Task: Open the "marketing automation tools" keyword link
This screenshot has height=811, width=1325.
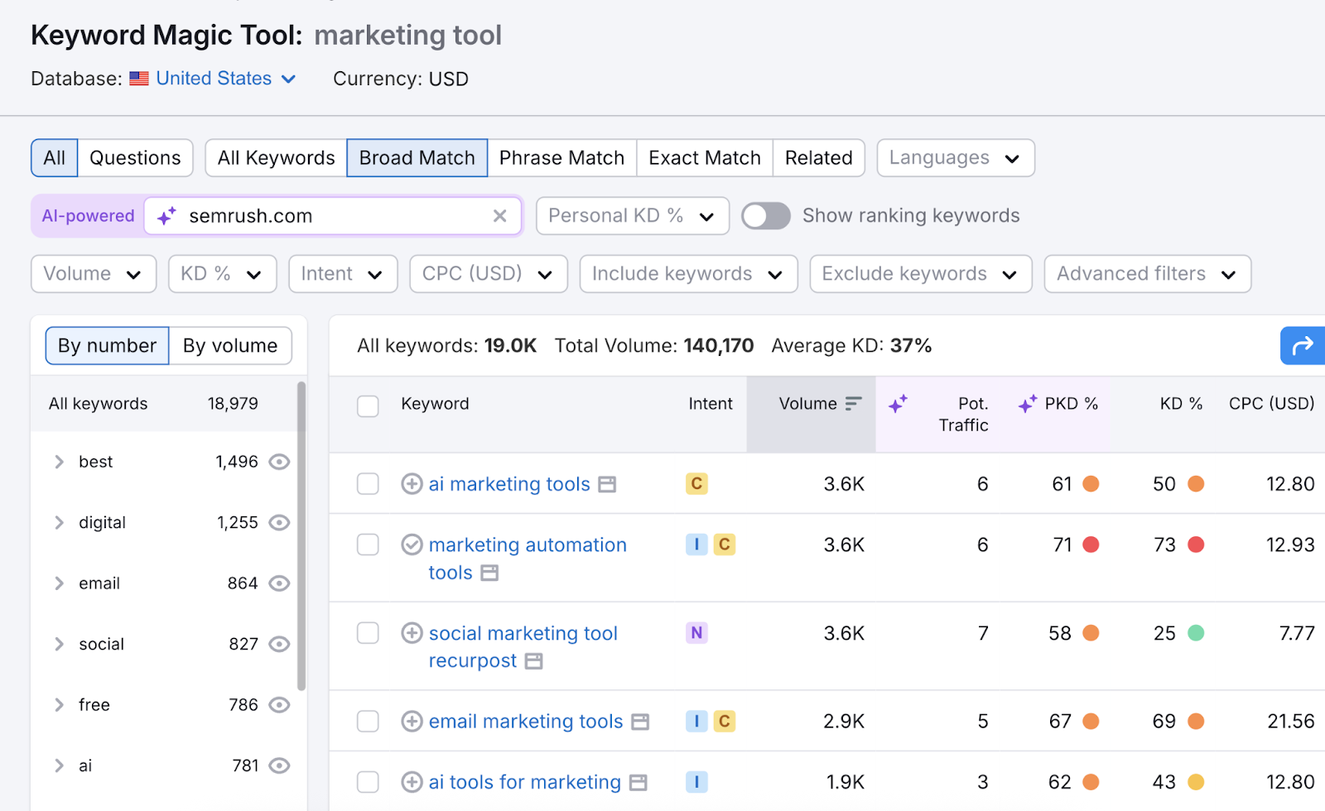Action: click(x=527, y=545)
